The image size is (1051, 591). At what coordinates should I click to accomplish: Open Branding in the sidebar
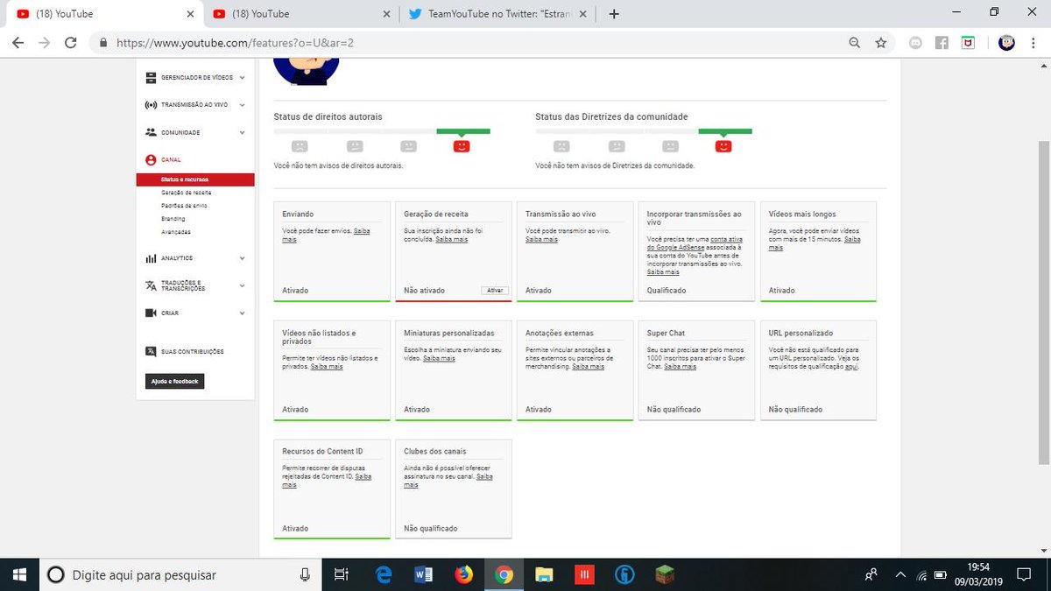point(173,218)
